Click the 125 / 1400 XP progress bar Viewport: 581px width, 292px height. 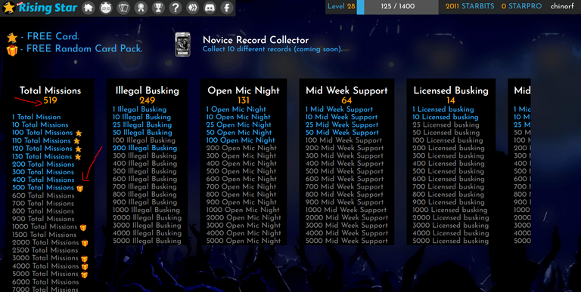[x=398, y=7]
